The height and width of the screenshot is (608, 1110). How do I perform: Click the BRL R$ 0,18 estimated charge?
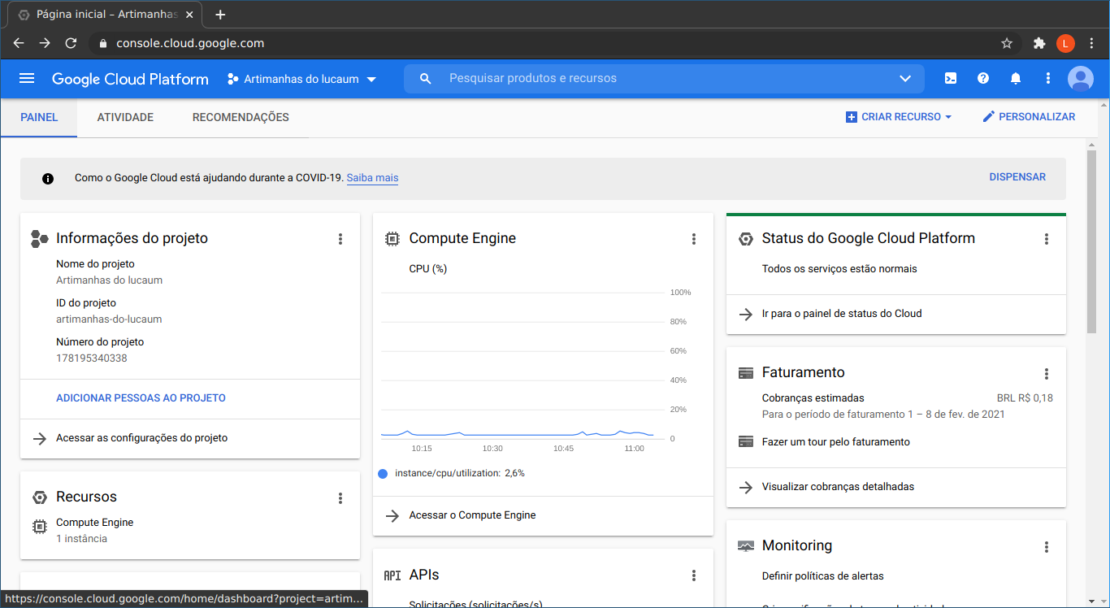click(x=1025, y=398)
